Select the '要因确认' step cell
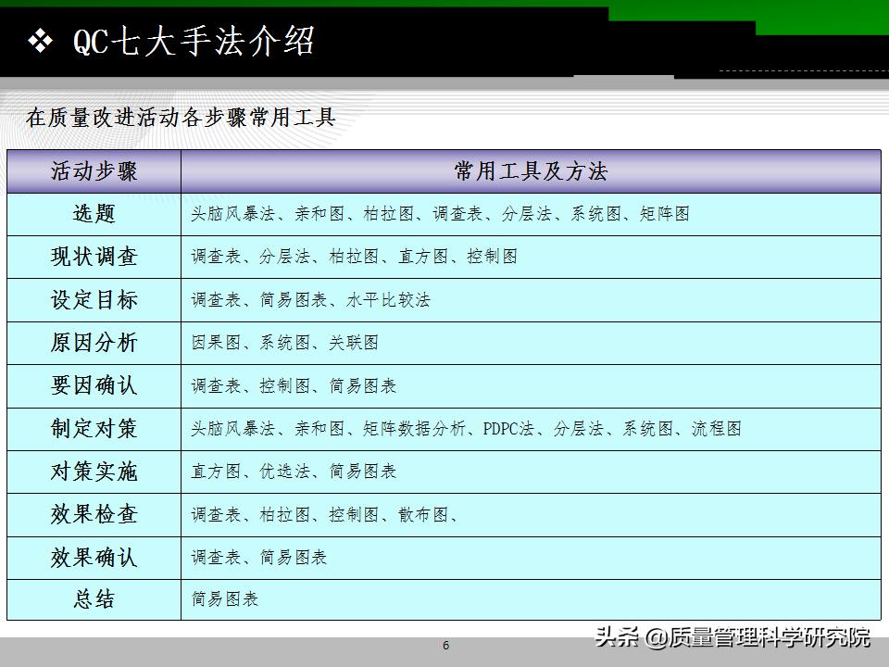The image size is (889, 667). [x=94, y=385]
